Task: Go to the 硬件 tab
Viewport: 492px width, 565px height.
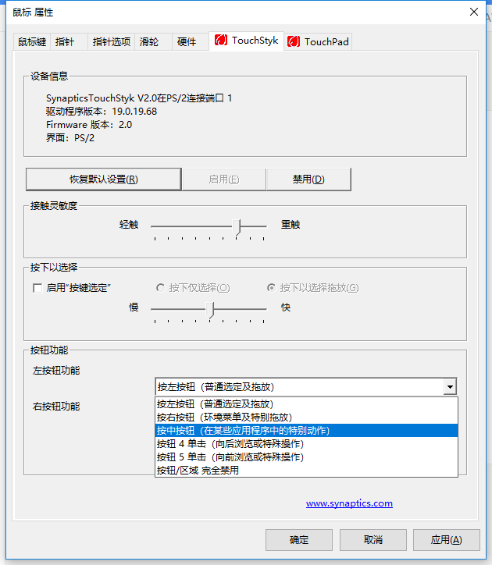Action: (x=187, y=42)
